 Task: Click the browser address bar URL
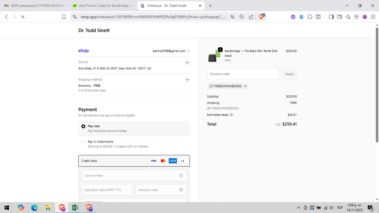(153, 17)
